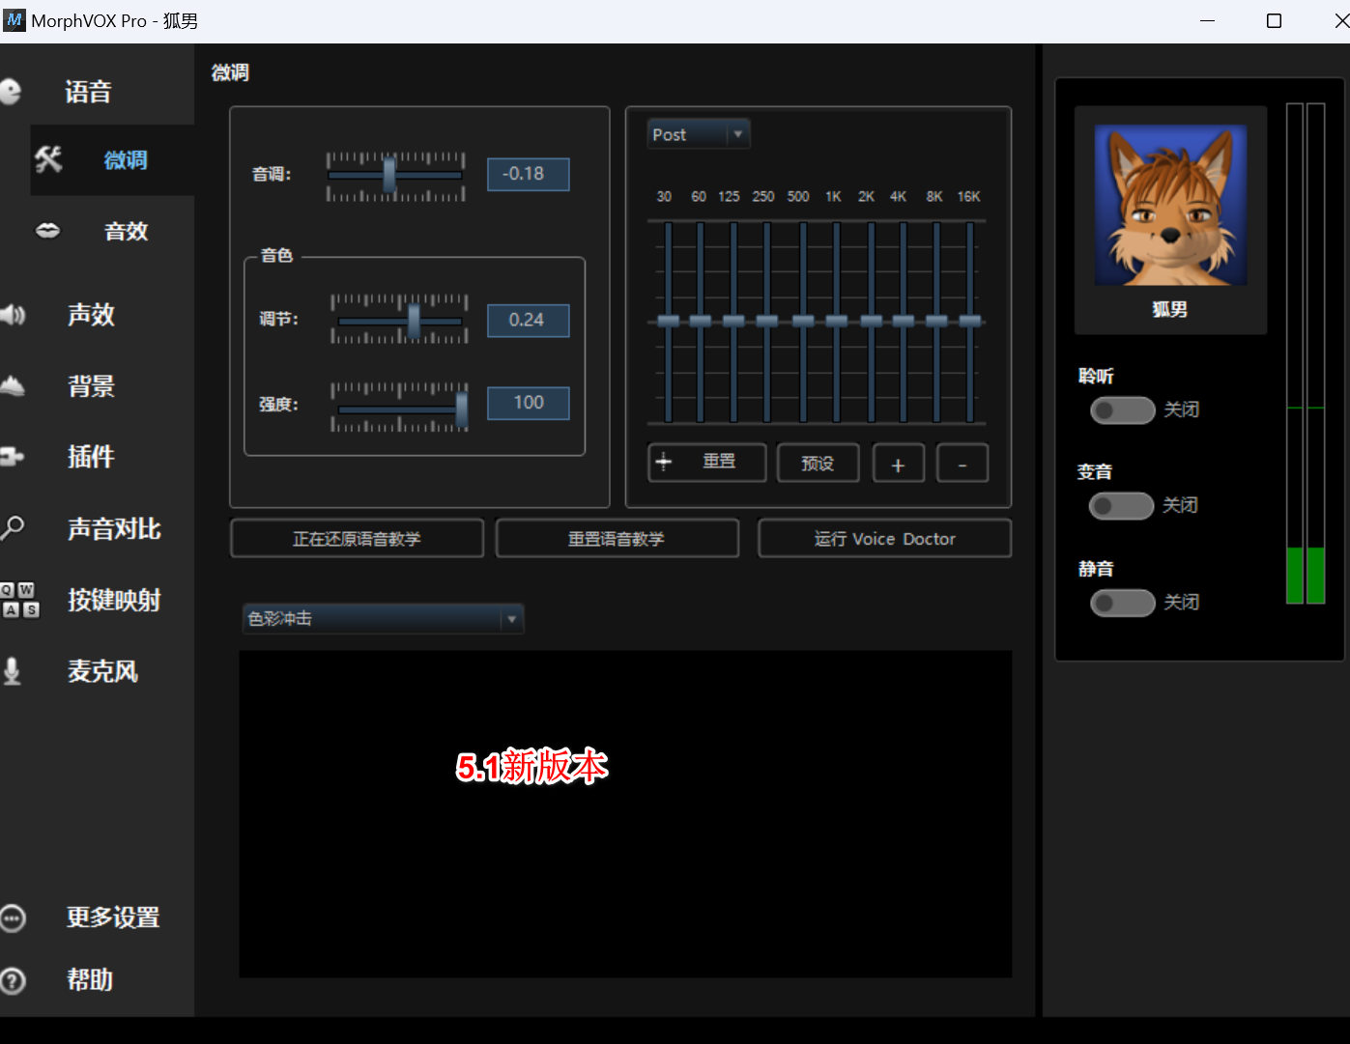
Task: Go to the 声效 sounds section
Action: 91,315
